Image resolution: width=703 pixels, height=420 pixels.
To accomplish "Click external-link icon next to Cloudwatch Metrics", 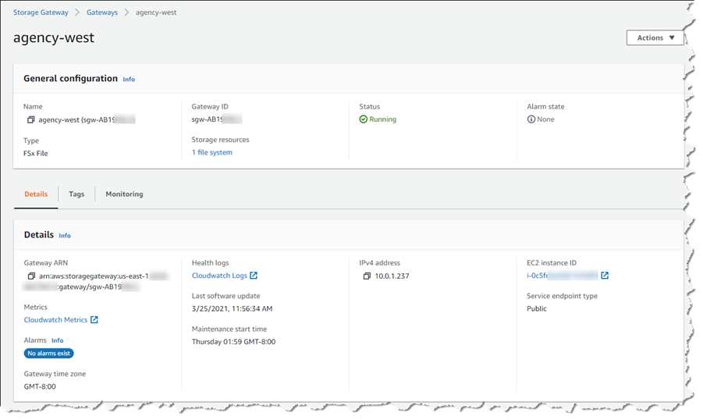I will [94, 320].
